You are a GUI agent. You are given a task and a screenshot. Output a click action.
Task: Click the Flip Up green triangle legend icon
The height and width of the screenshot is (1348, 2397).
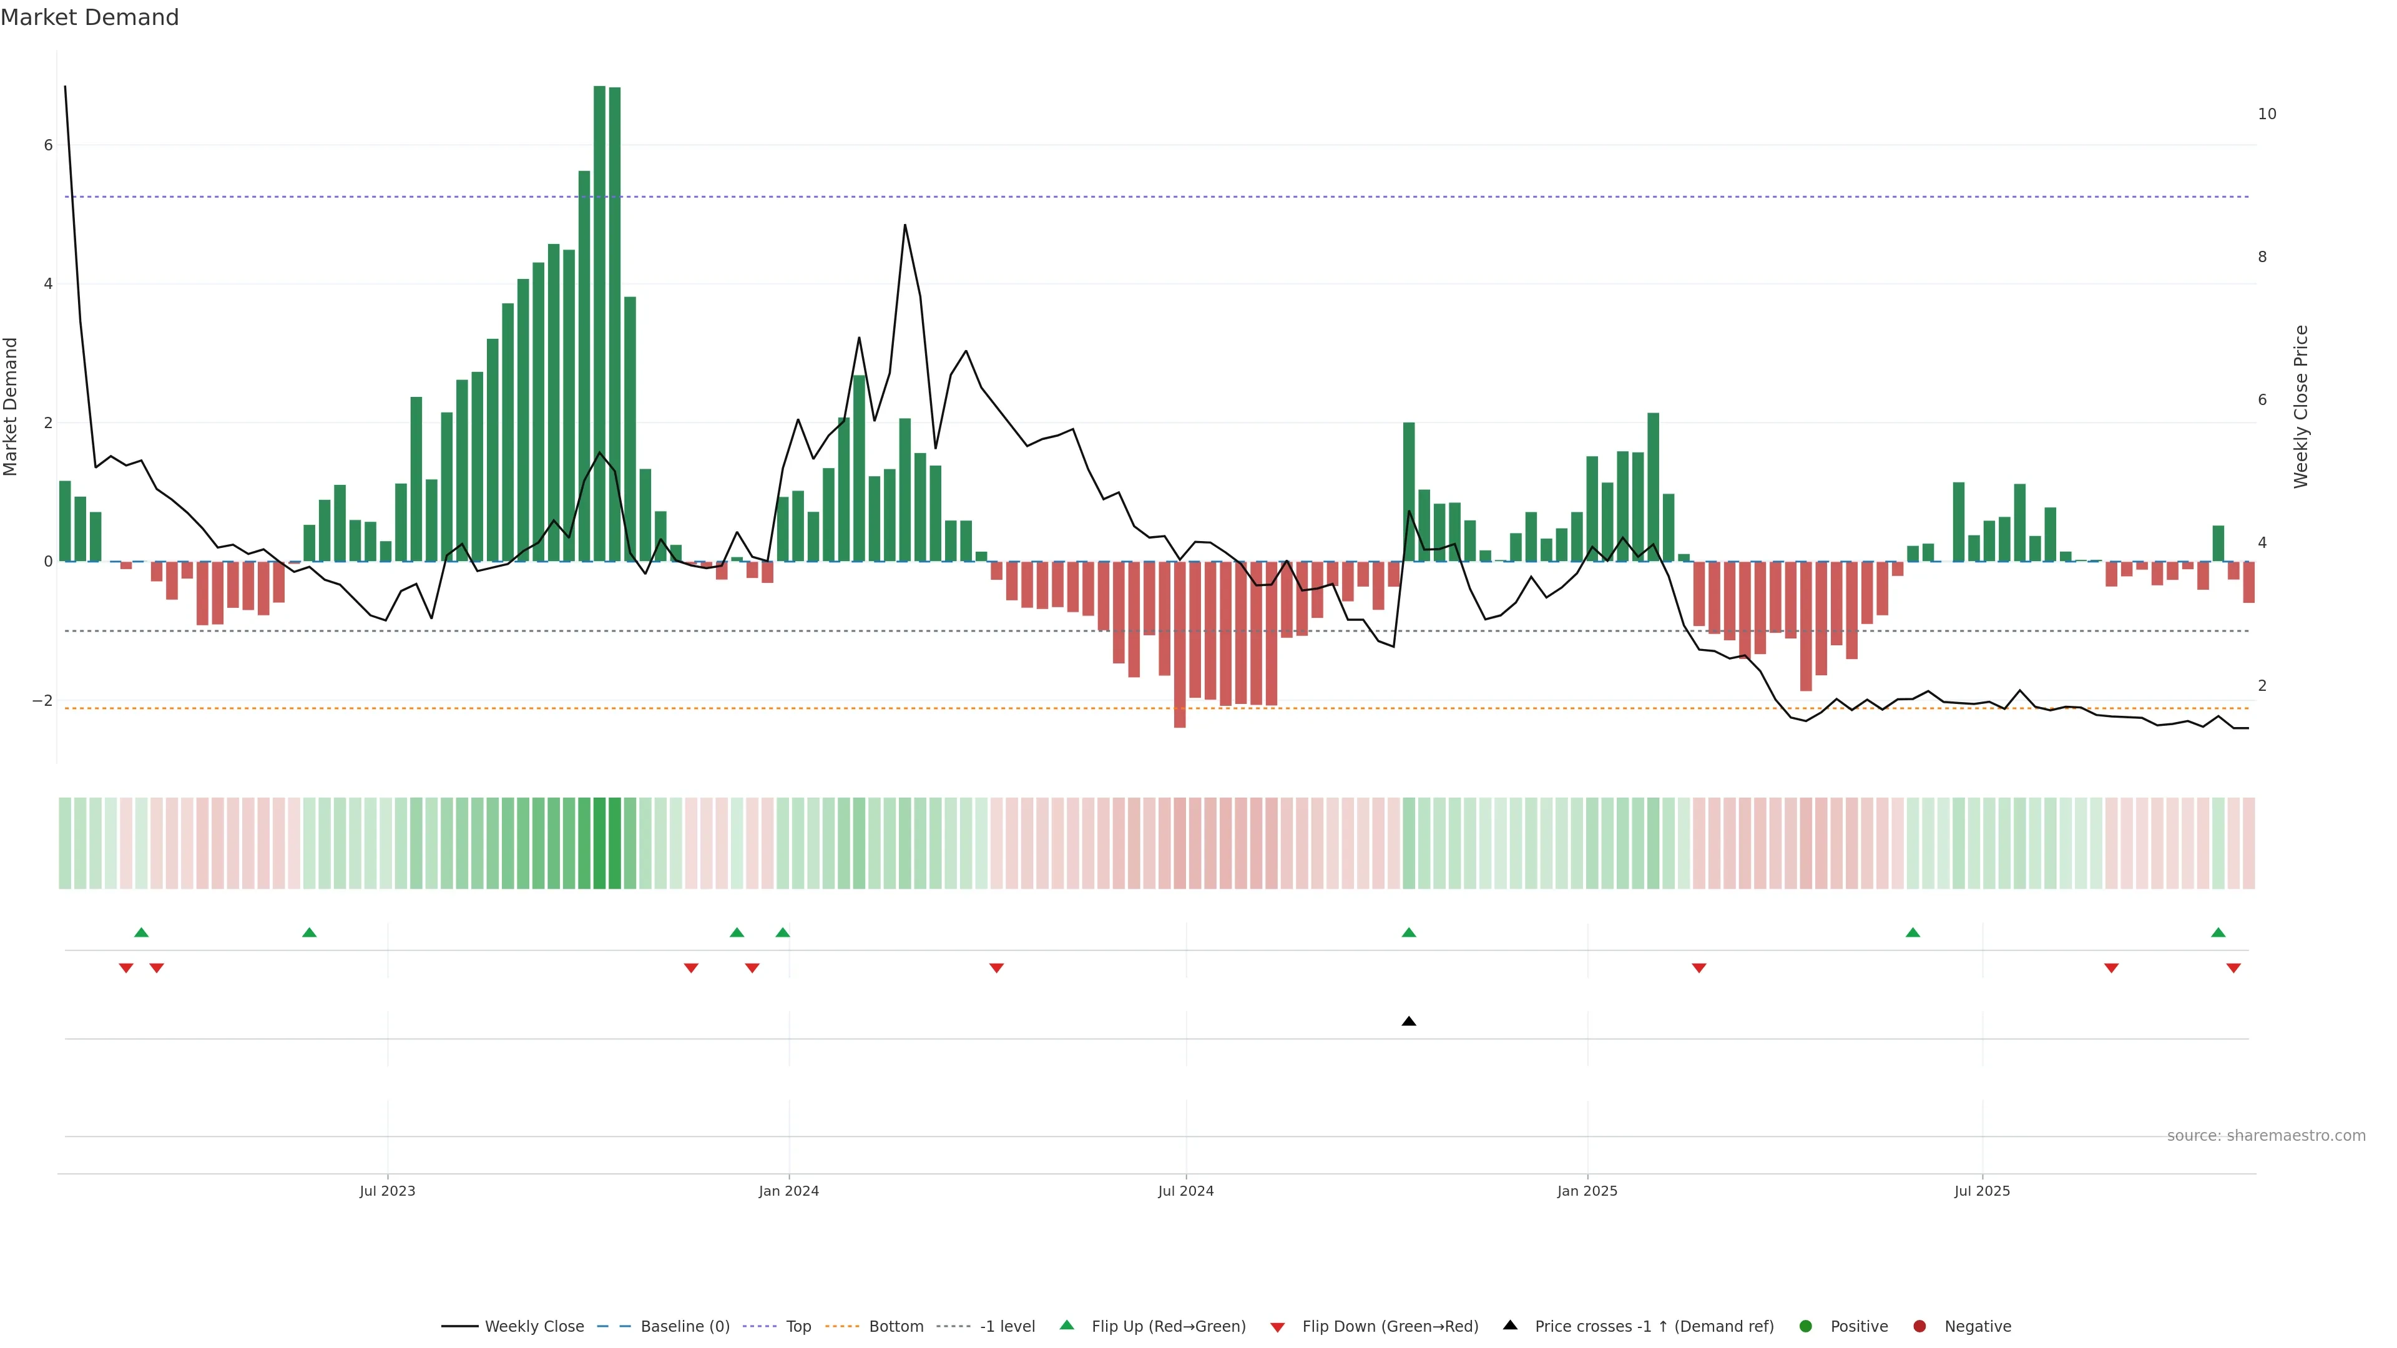(x=1066, y=1325)
